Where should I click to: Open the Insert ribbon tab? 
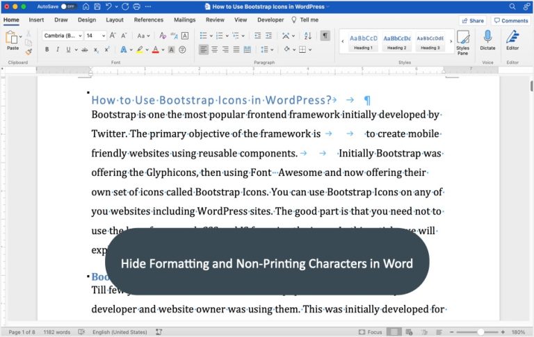(36, 20)
